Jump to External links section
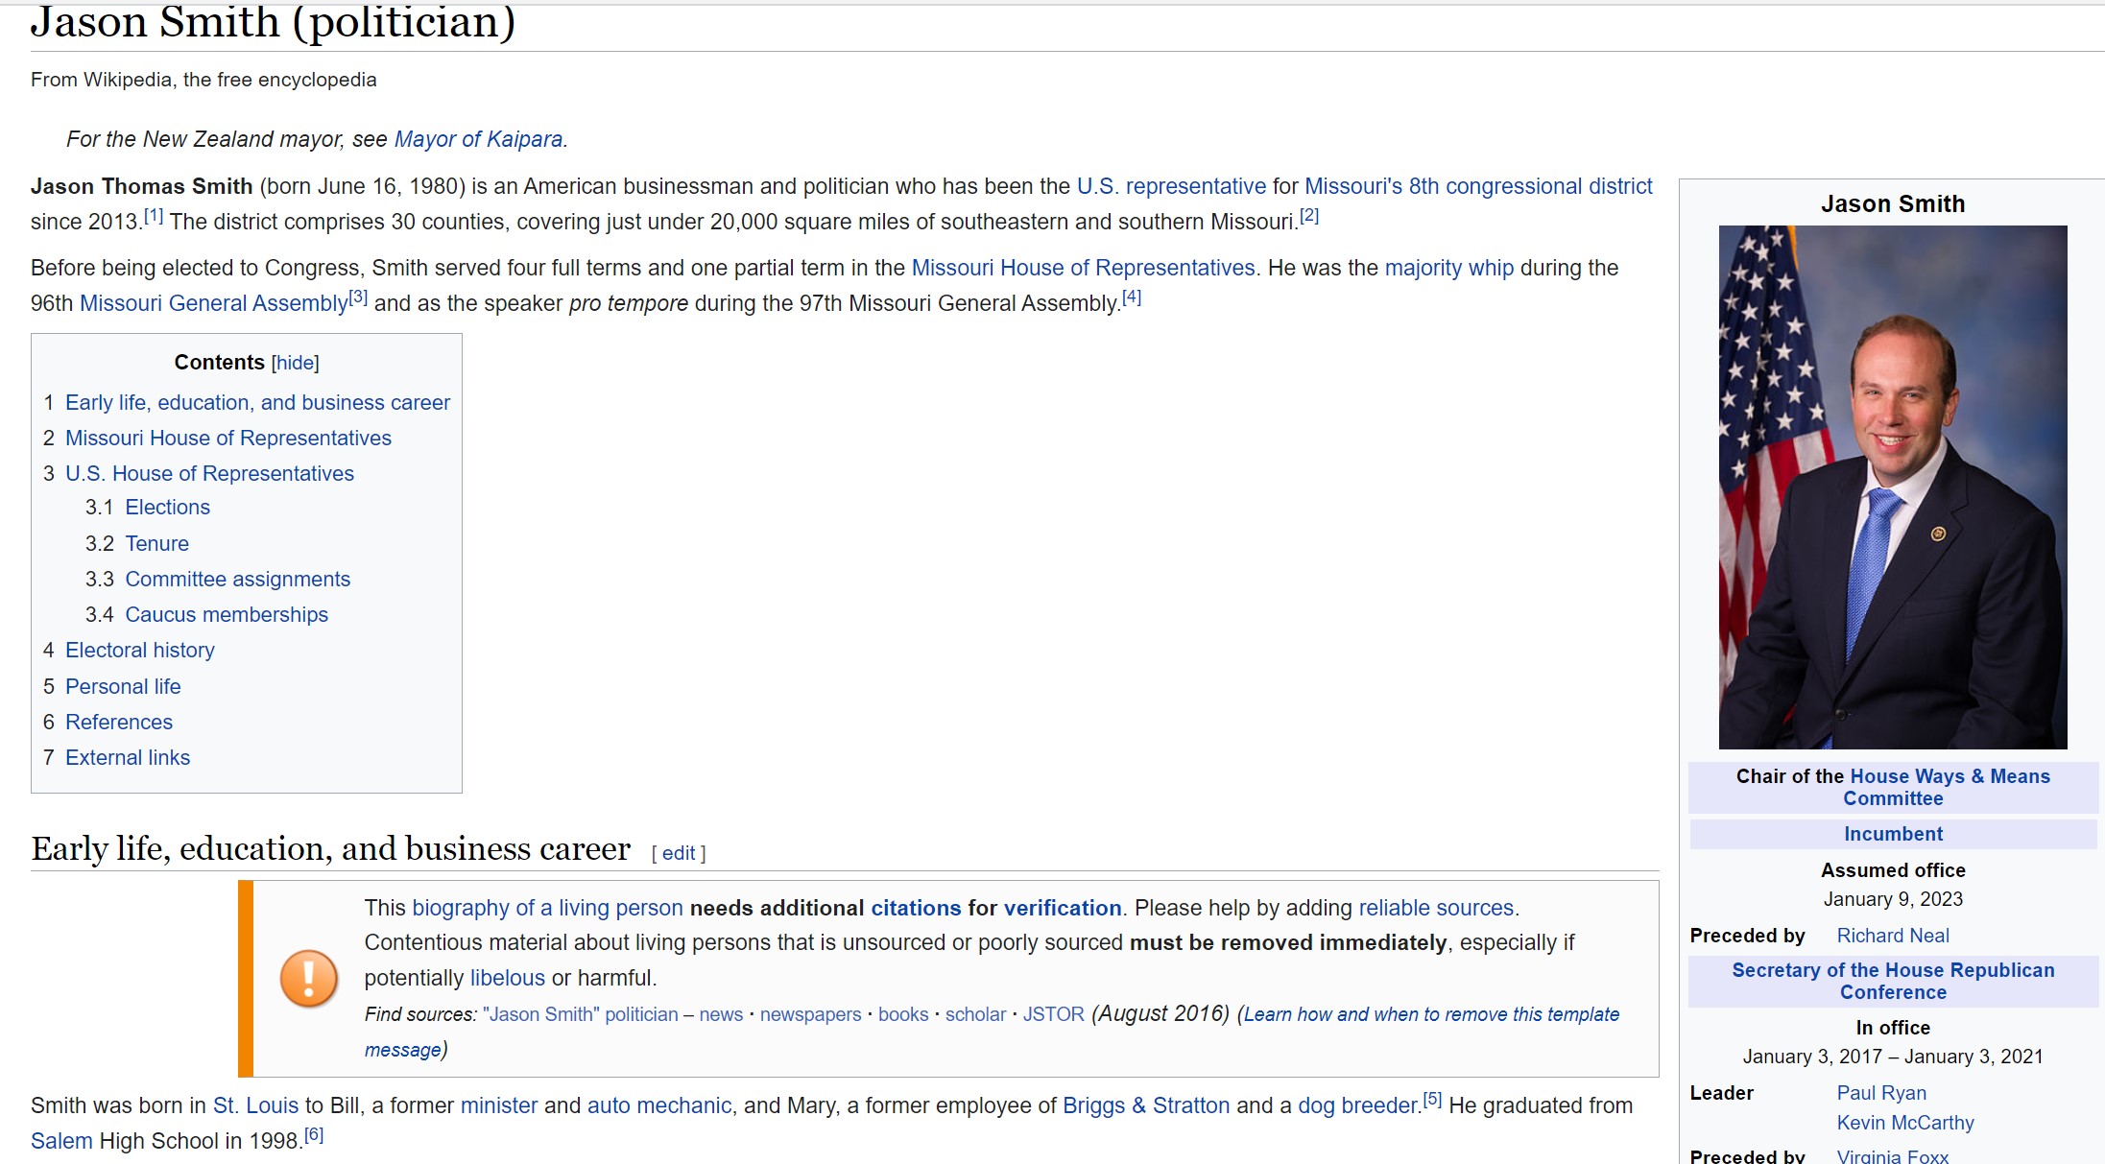 coord(128,758)
